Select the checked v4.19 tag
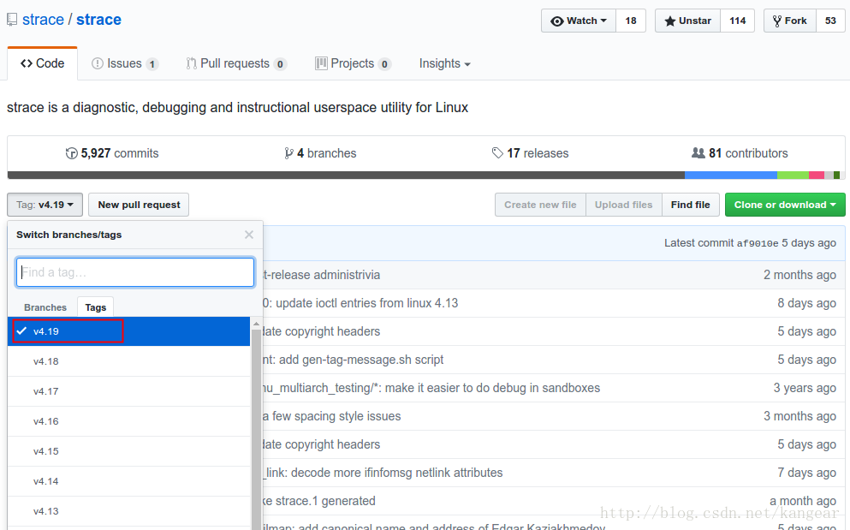This screenshot has height=530, width=850. 68,331
